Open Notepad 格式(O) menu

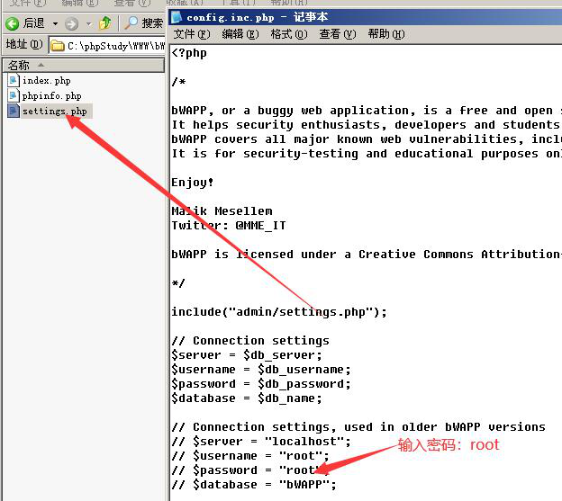point(289,34)
